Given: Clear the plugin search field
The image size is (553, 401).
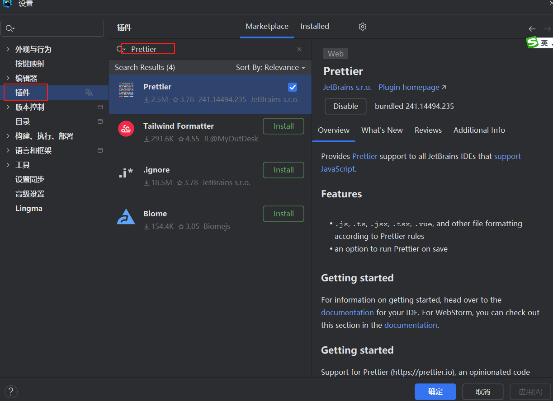Looking at the screenshot, I should [299, 49].
